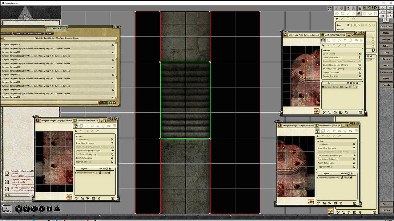Image resolution: width=394 pixels, height=221 pixels.
Task: Select the eraser tool in Dungeon Dangers 011 window
Action: point(98,131)
